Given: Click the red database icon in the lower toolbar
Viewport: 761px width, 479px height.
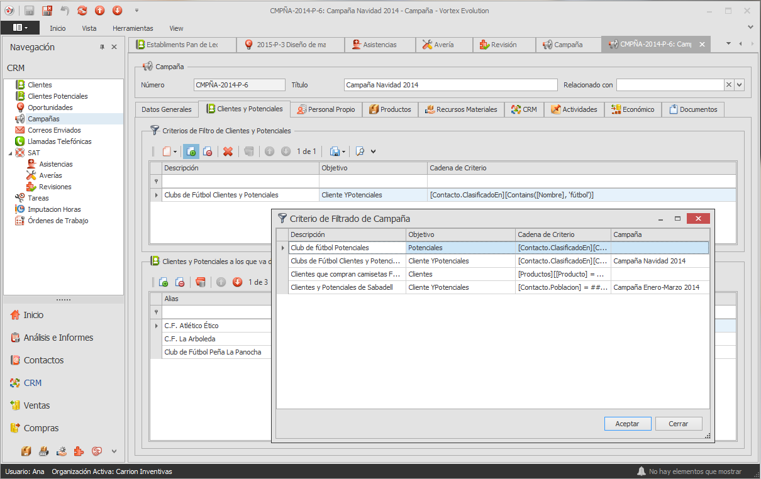Looking at the screenshot, I should (x=201, y=282).
